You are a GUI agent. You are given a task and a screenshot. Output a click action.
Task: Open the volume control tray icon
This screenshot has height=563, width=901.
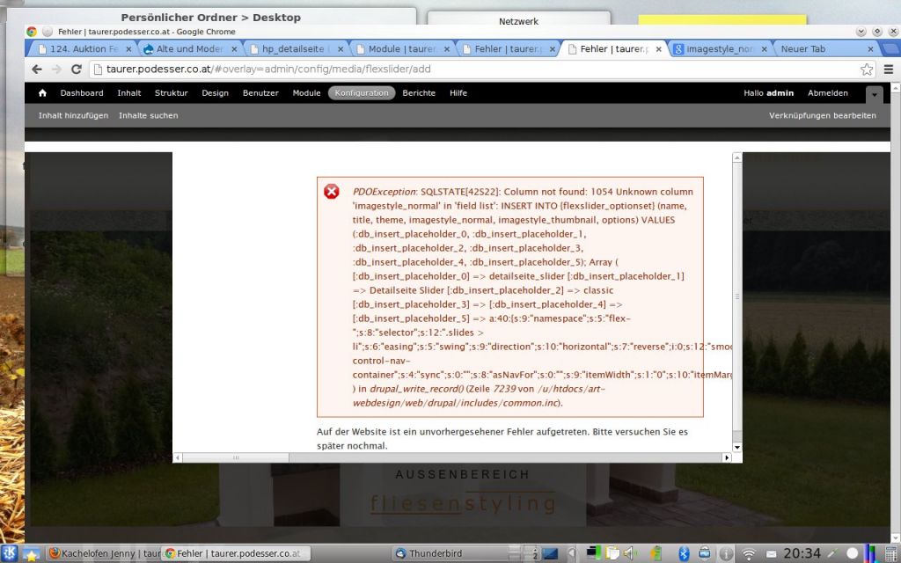[x=629, y=553]
